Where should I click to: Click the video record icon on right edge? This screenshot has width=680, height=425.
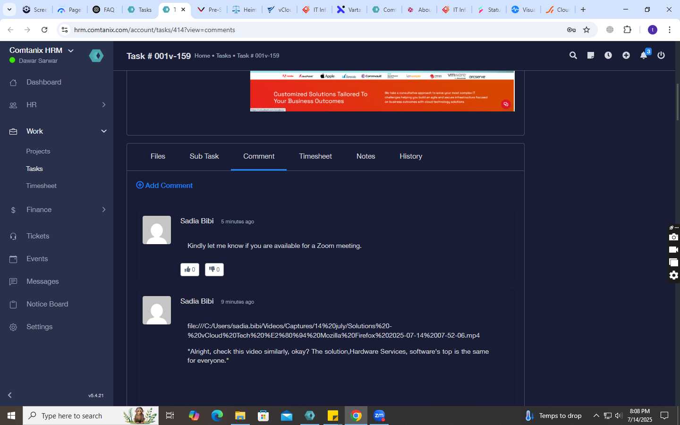[674, 250]
